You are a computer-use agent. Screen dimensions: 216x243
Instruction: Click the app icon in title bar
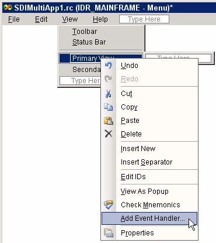coord(8,8)
